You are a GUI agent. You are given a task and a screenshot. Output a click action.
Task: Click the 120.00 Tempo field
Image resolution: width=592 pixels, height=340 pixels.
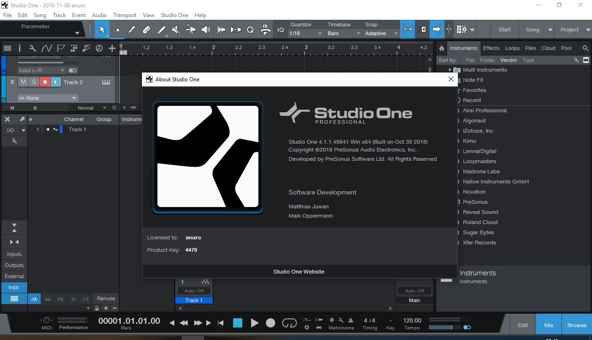(x=412, y=320)
